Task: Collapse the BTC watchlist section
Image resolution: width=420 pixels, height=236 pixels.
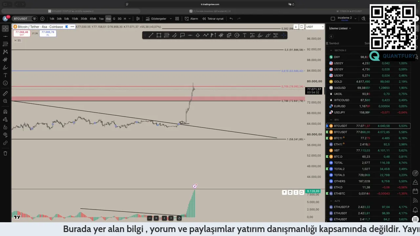Action: (331, 120)
